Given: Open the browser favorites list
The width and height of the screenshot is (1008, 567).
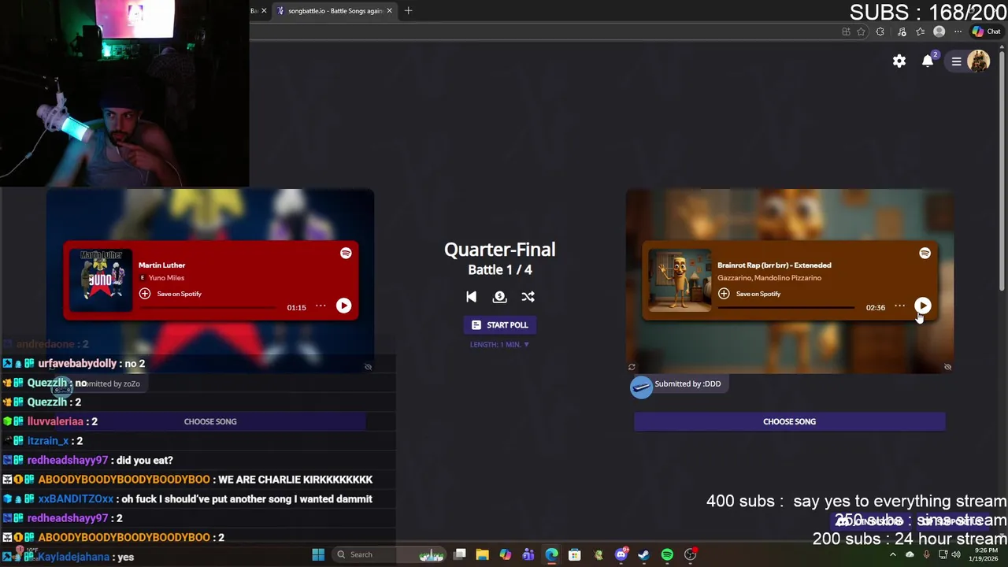Looking at the screenshot, I should 920,31.
